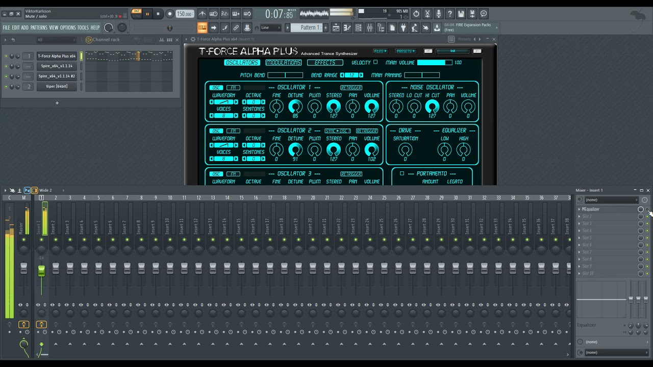Viewport: 653px width, 367px height.
Task: Open the OPTIONS menu
Action: pyautogui.click(x=68, y=28)
